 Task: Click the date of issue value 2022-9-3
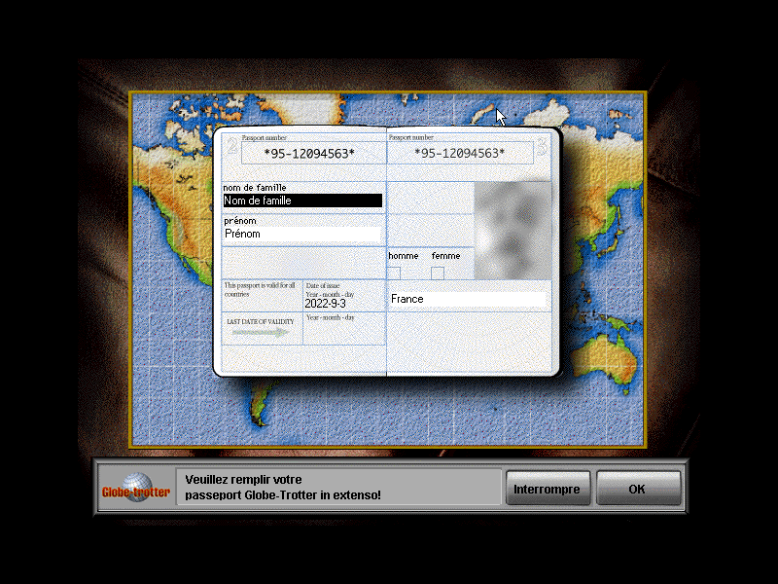tap(325, 304)
